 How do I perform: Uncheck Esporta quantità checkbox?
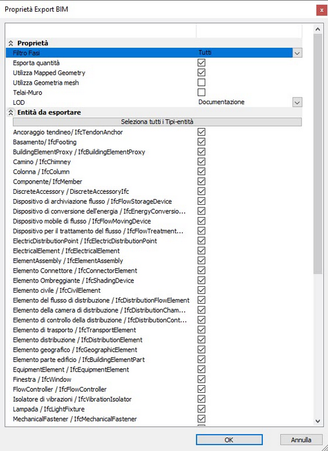tap(201, 63)
